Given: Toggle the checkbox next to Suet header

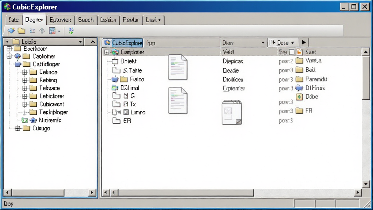Looking at the screenshot, I should coord(292,52).
